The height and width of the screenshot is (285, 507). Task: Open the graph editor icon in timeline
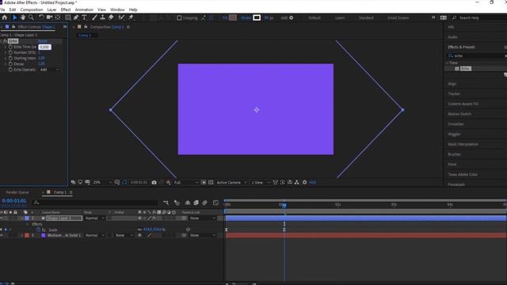click(215, 203)
